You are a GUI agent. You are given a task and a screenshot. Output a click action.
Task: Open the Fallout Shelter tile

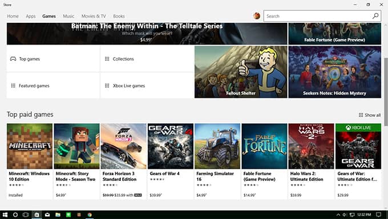pyautogui.click(x=241, y=72)
